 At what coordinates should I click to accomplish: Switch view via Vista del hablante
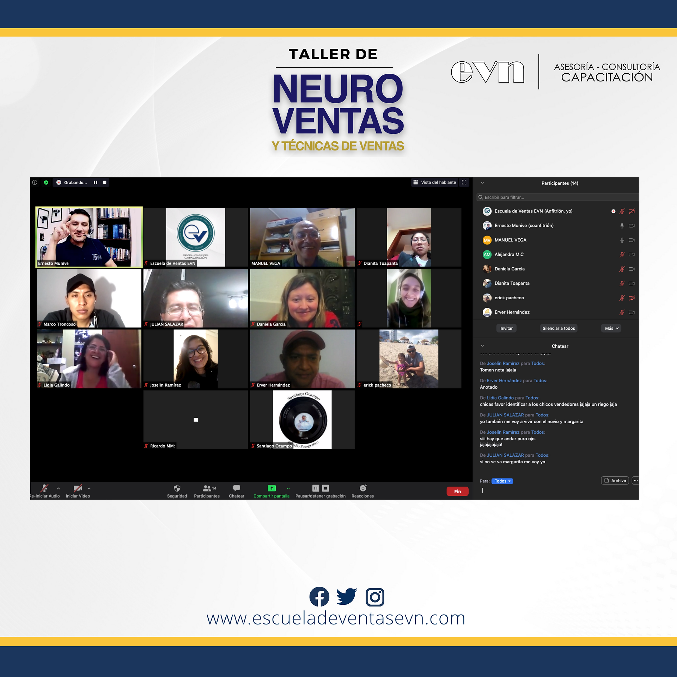tap(435, 182)
